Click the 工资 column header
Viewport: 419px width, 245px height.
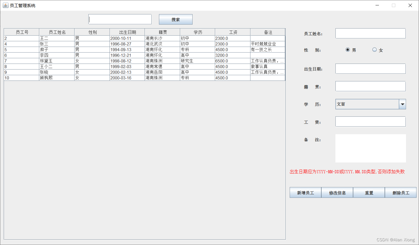pyautogui.click(x=233, y=32)
